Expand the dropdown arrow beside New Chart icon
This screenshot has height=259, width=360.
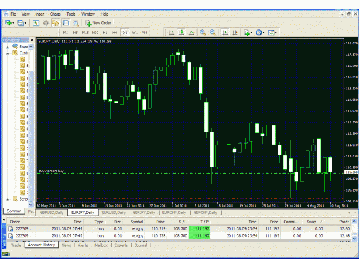[13, 23]
